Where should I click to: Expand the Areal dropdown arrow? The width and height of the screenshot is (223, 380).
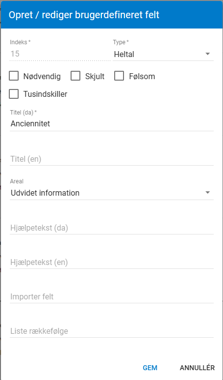click(x=207, y=193)
